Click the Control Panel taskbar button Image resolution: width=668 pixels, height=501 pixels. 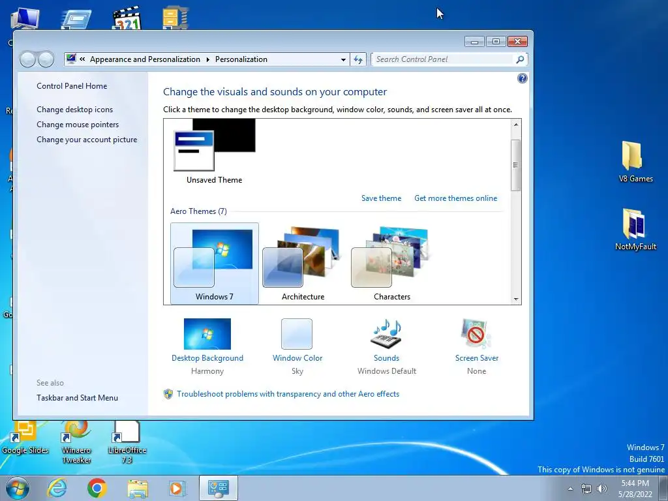219,488
